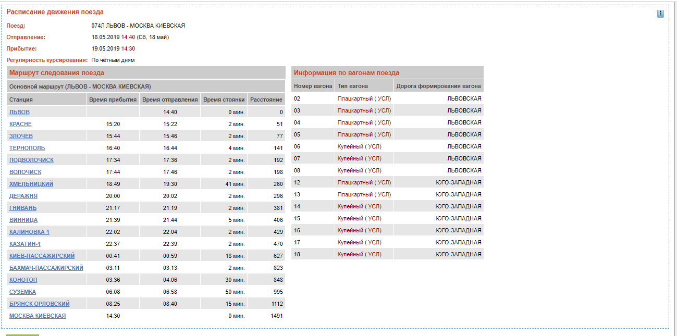Viewport: 677px width, 336px height.
Task: Open the ХМЕЛЬНИЦКИЙ station link
Action: click(x=31, y=184)
